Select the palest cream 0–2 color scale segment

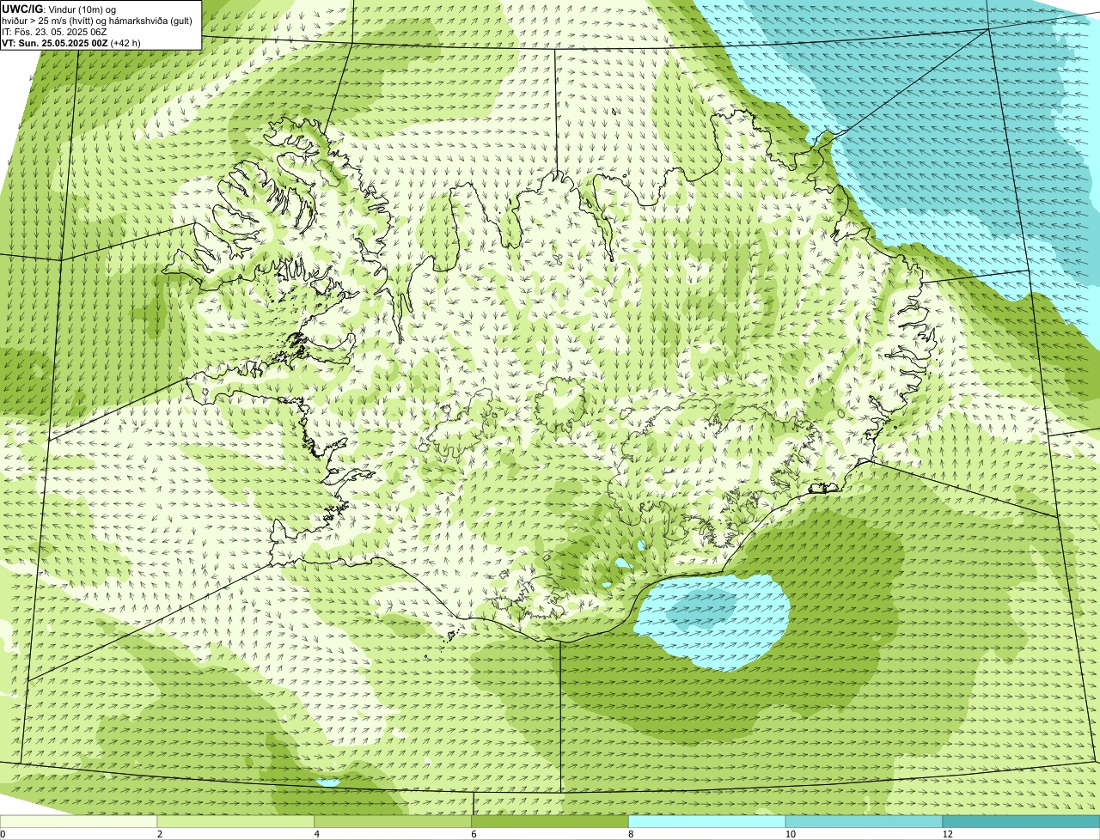(79, 822)
